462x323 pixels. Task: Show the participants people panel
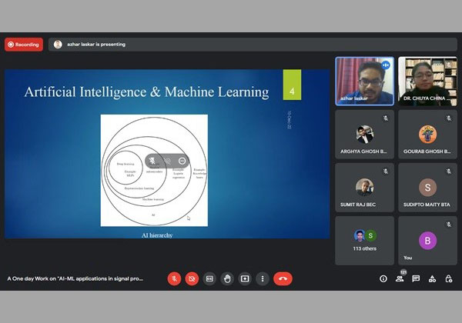pyautogui.click(x=400, y=278)
